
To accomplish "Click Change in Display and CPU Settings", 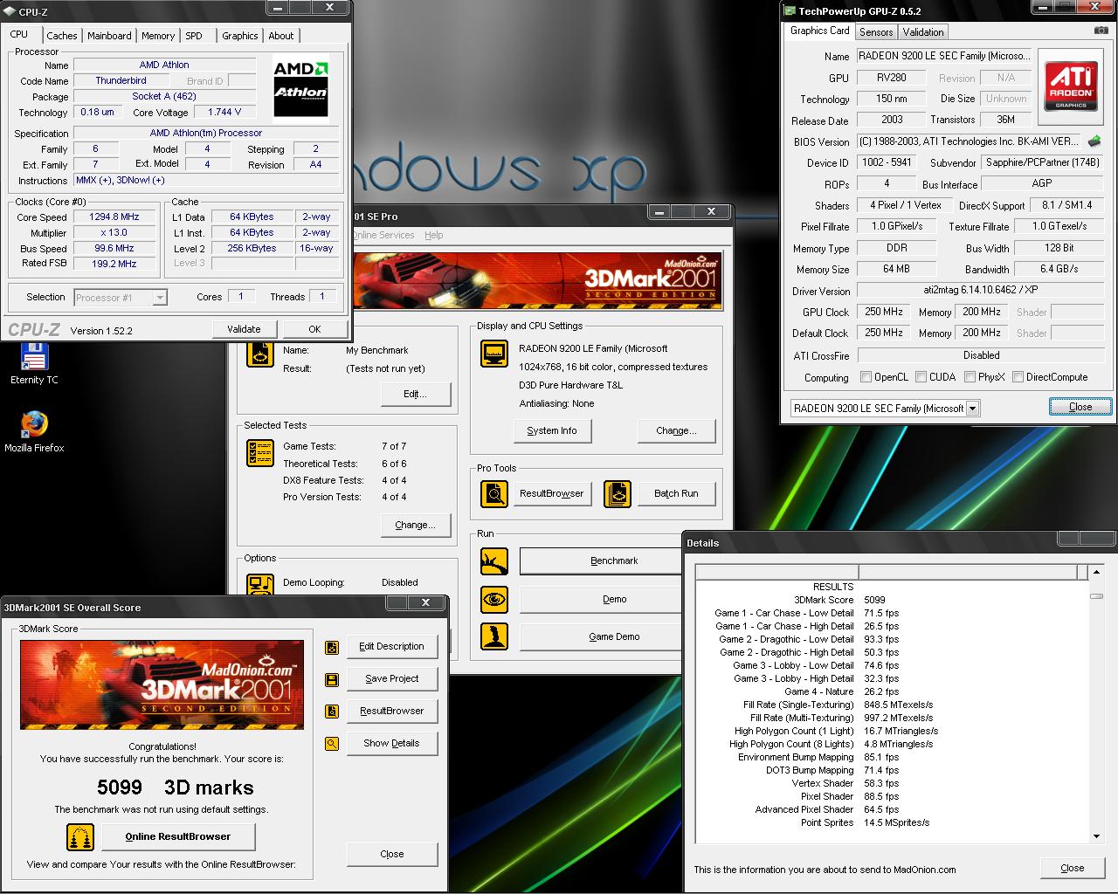I will pos(676,430).
